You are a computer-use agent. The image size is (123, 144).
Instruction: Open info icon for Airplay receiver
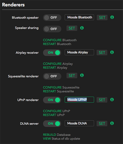pos(112,52)
